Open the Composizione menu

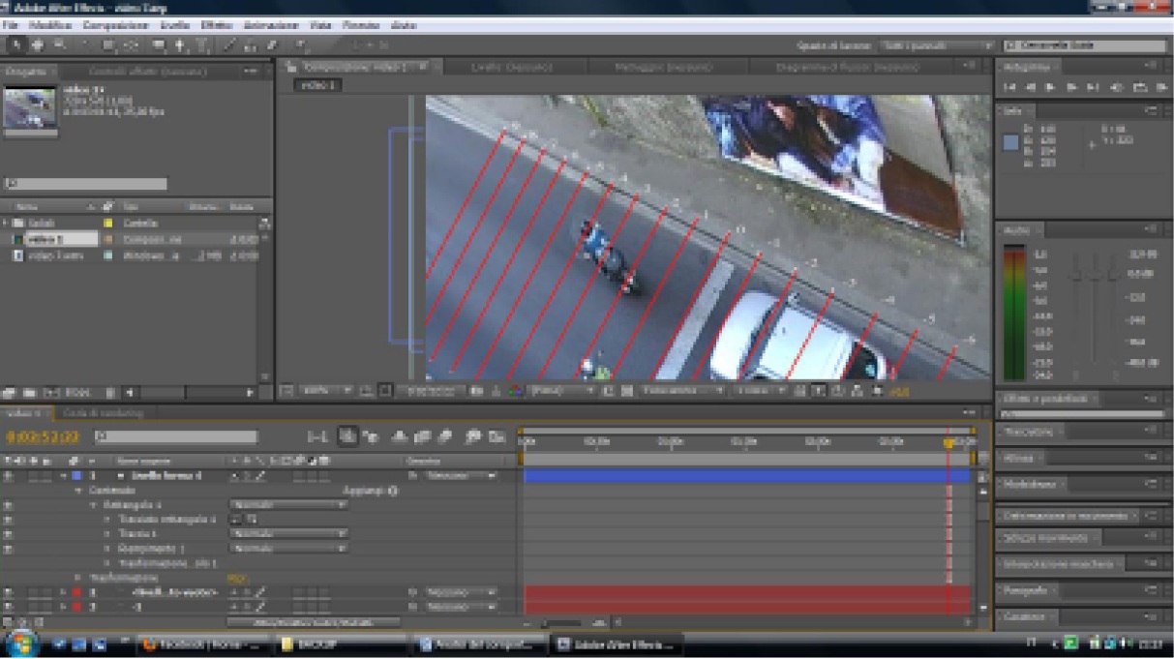(x=115, y=24)
